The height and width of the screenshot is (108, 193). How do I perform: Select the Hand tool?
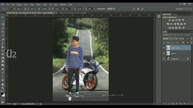coord(3,84)
